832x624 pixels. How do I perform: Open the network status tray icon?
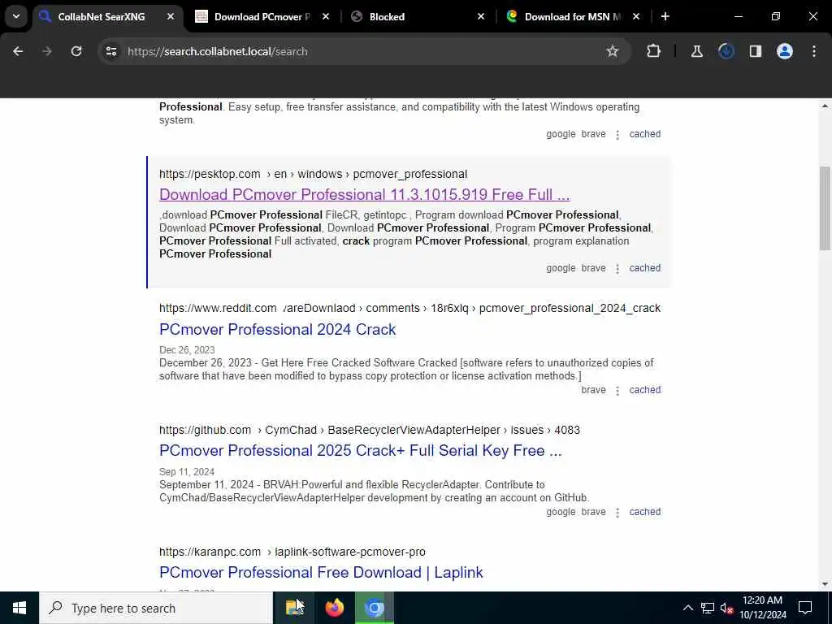[x=708, y=608]
